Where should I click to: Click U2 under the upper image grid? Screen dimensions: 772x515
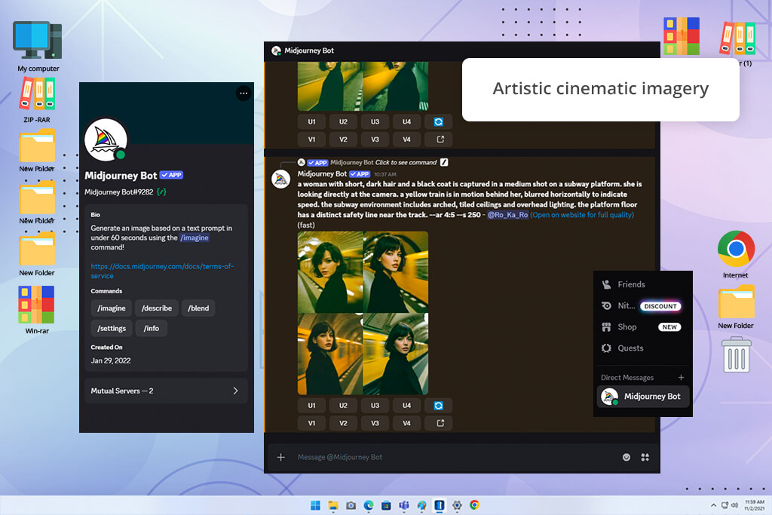point(343,121)
